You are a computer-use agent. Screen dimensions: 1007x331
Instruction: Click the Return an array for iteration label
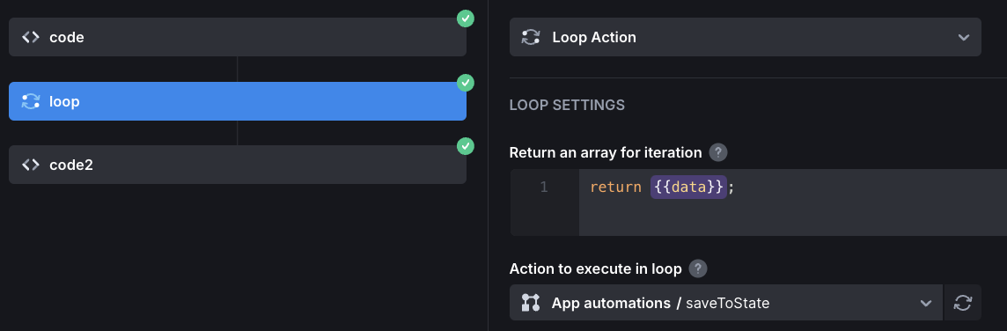(606, 153)
